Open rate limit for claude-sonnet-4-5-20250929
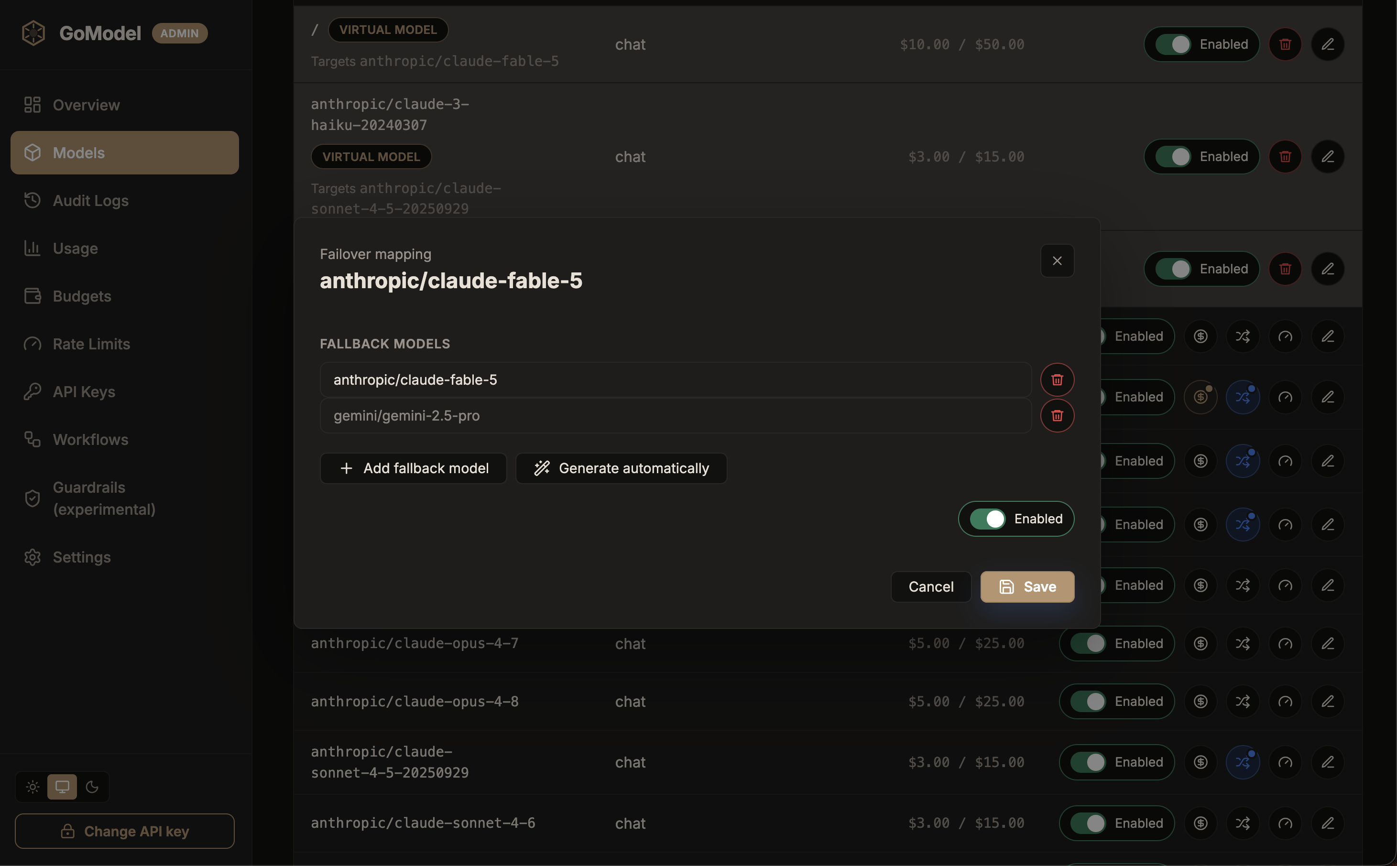Viewport: 1397px width, 866px height. click(x=1285, y=762)
